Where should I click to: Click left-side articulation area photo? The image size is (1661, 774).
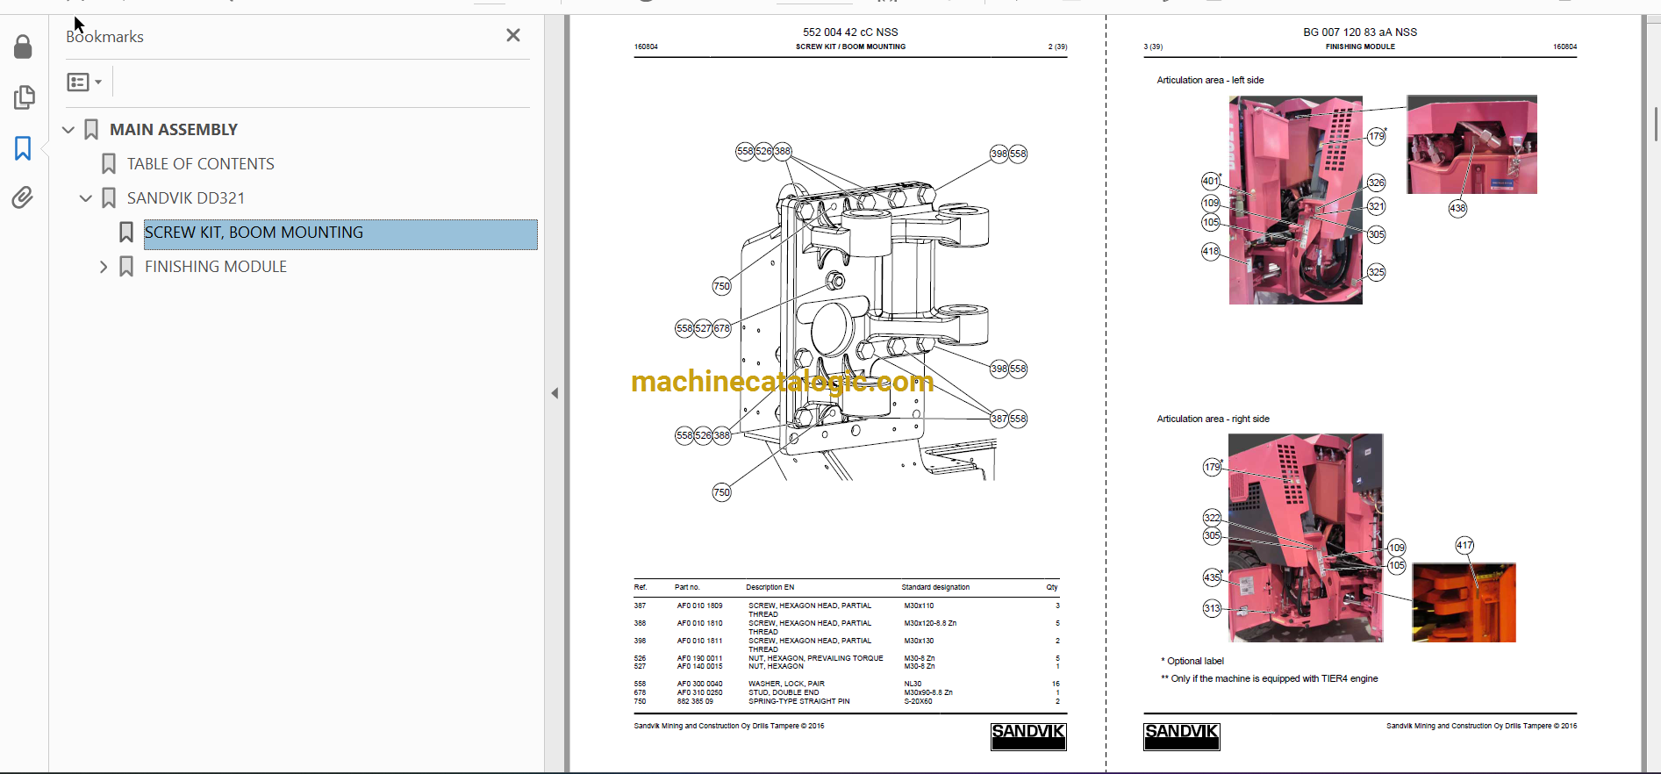point(1296,200)
